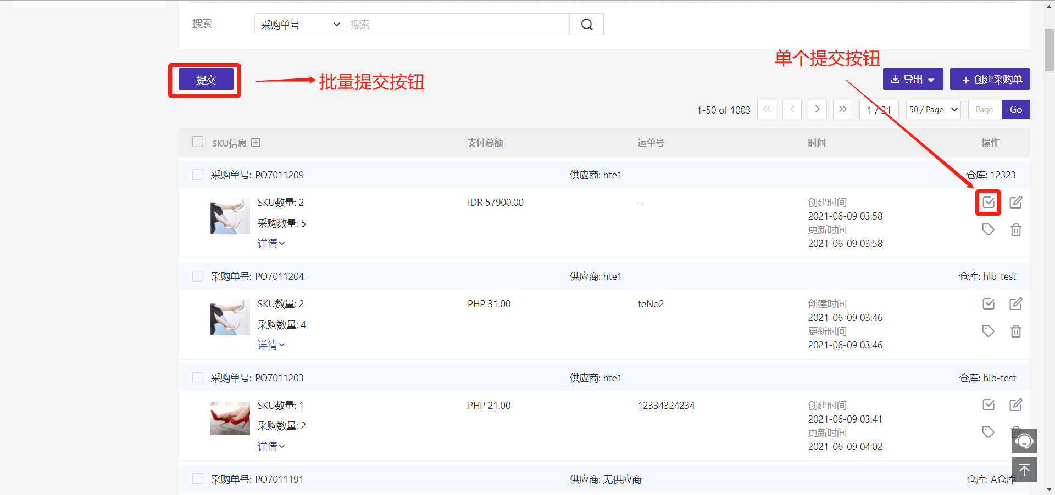This screenshot has width=1055, height=495.
Task: Click the magnifier search icon
Action: [586, 25]
